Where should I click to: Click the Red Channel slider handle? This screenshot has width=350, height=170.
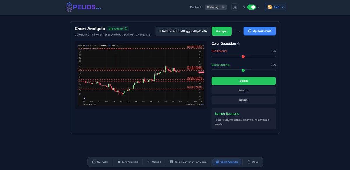coord(243,57)
